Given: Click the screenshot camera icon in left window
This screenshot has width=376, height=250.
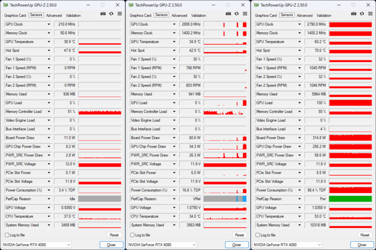Looking at the screenshot, I should [103, 14].
